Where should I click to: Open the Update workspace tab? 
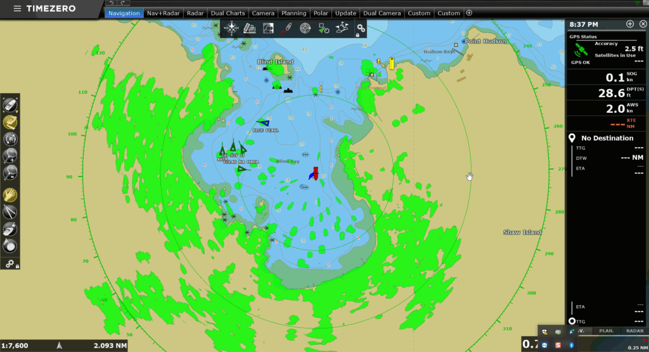click(345, 13)
